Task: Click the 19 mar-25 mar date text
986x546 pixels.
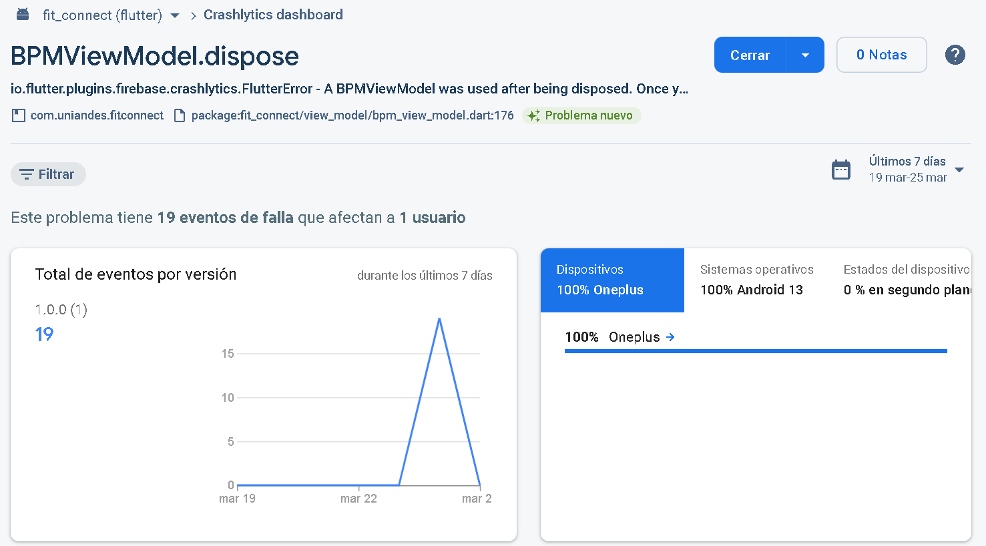Action: click(908, 178)
